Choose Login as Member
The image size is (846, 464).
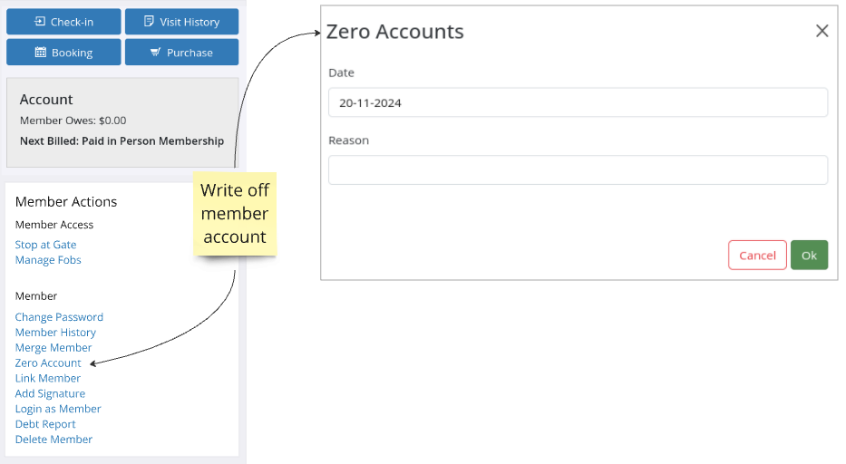coord(58,409)
